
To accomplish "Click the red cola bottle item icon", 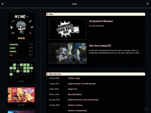I will click(30, 33).
